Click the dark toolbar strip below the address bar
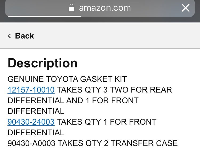 click(x=100, y=20)
